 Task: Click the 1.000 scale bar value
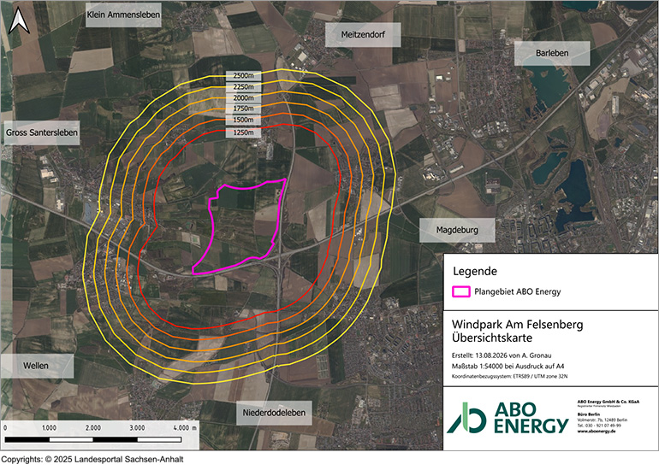[49, 427]
